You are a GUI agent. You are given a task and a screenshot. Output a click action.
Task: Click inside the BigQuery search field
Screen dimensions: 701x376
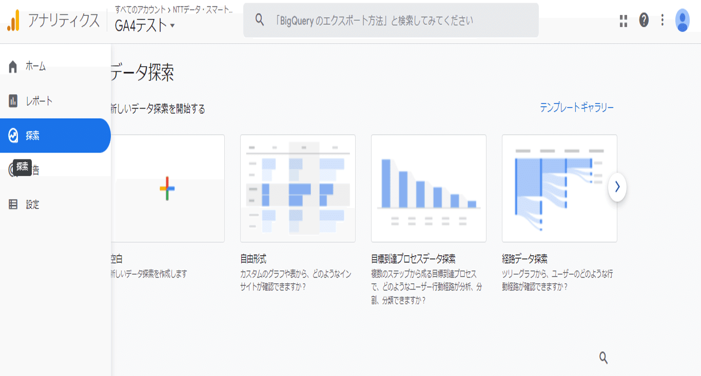point(390,20)
